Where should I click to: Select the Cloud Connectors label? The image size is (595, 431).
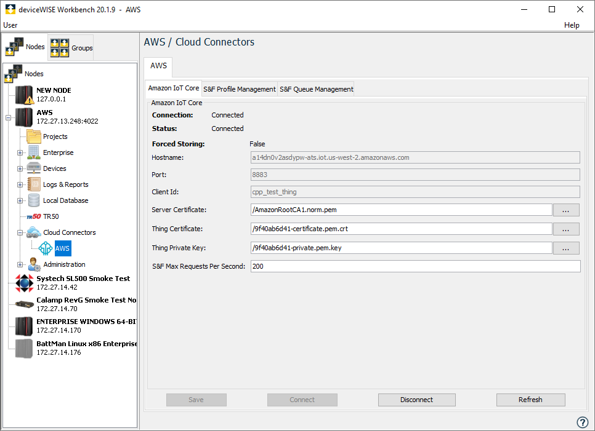pos(70,232)
